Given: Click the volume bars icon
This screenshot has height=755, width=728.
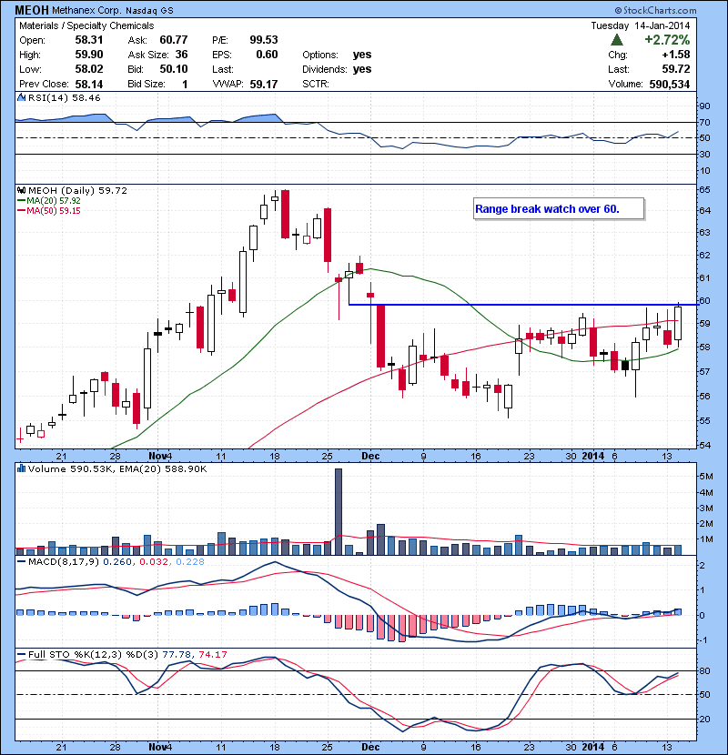Looking at the screenshot, I should [x=21, y=468].
